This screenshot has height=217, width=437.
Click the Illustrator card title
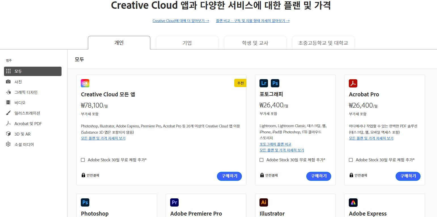point(272,214)
